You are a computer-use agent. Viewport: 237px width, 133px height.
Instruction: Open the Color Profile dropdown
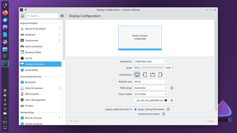point(150,94)
